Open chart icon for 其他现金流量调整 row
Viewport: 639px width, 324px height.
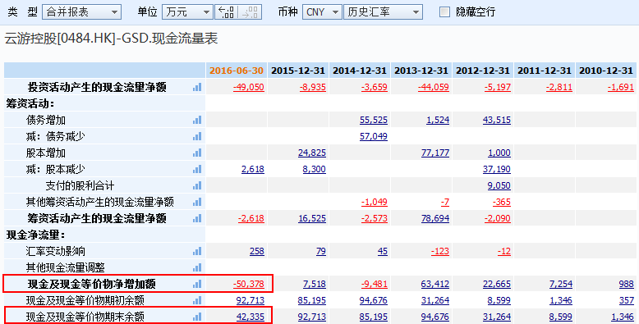(197, 267)
